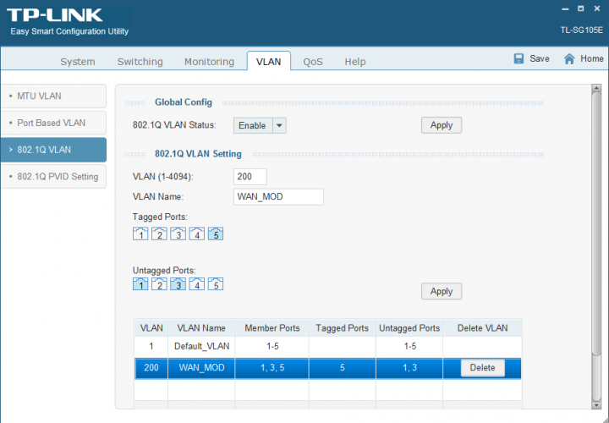This screenshot has width=609, height=423.
Task: Switch to the Switching tab
Action: pyautogui.click(x=140, y=62)
